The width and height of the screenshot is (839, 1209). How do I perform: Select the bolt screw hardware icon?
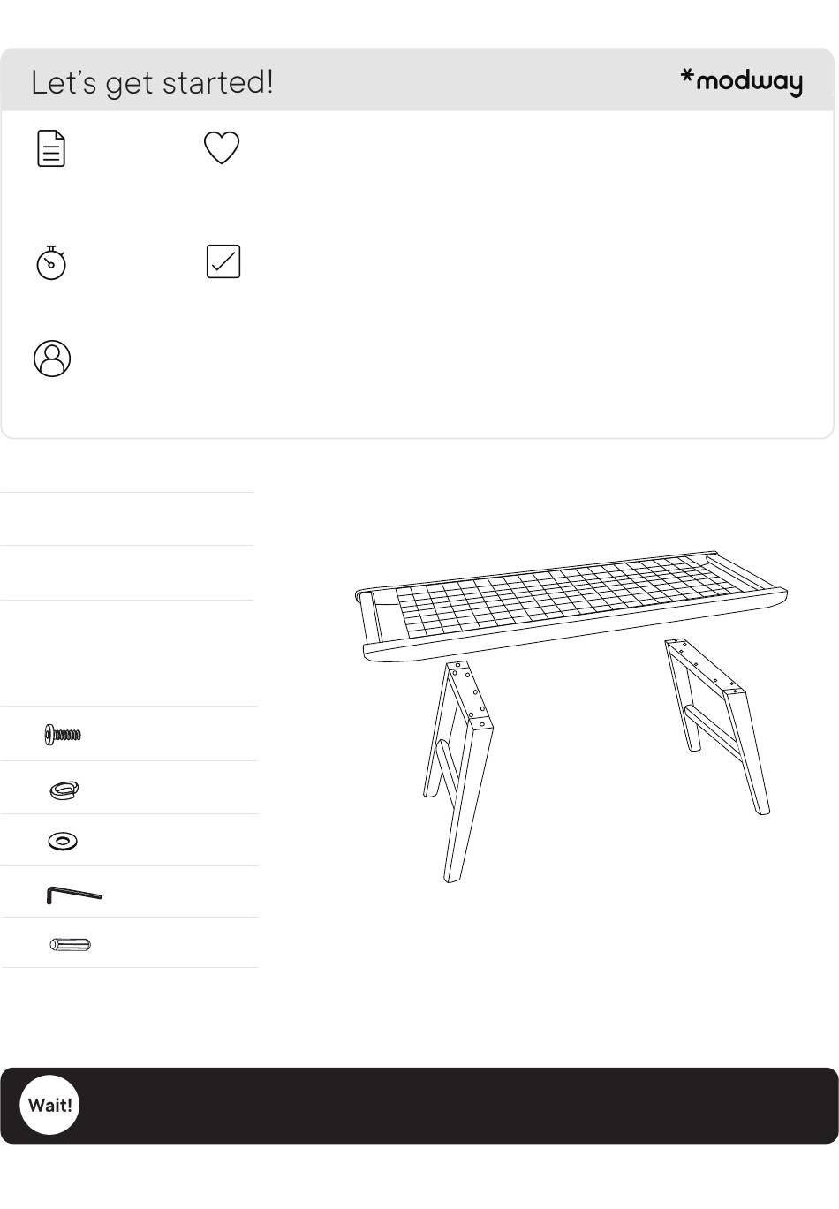pos(63,734)
